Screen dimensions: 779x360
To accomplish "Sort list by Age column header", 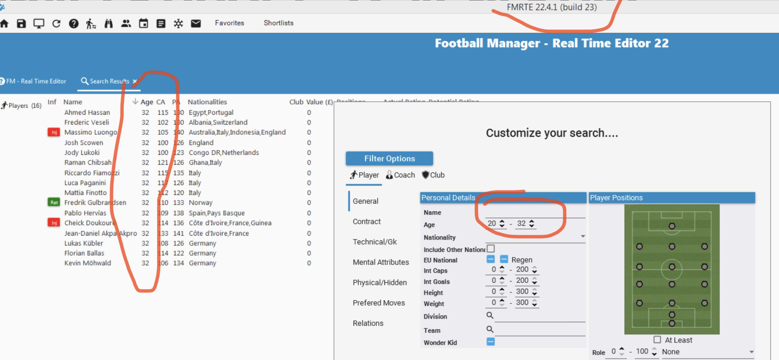I will click(x=146, y=102).
